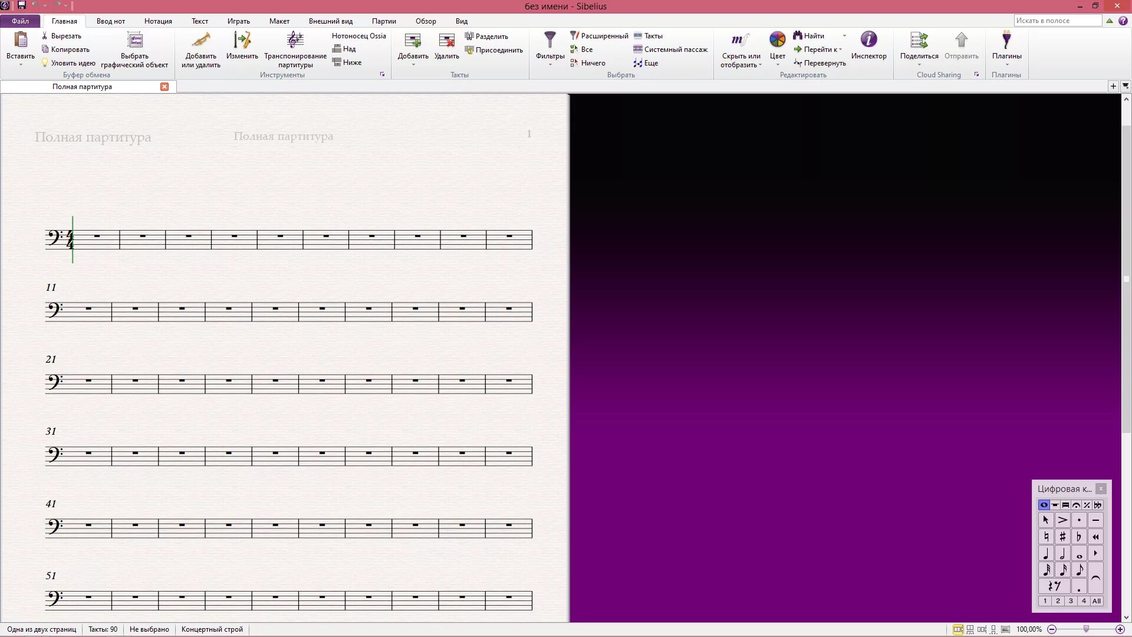The width and height of the screenshot is (1132, 637).
Task: Open the File menu tab
Action: click(20, 21)
